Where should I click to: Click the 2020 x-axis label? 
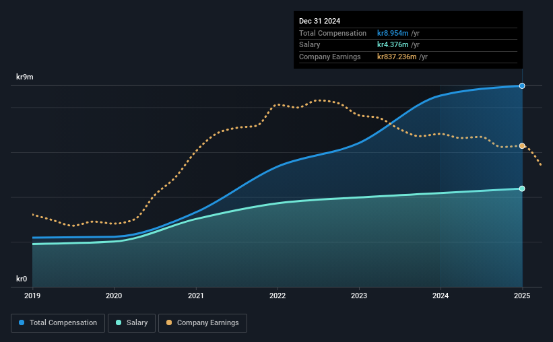click(114, 296)
